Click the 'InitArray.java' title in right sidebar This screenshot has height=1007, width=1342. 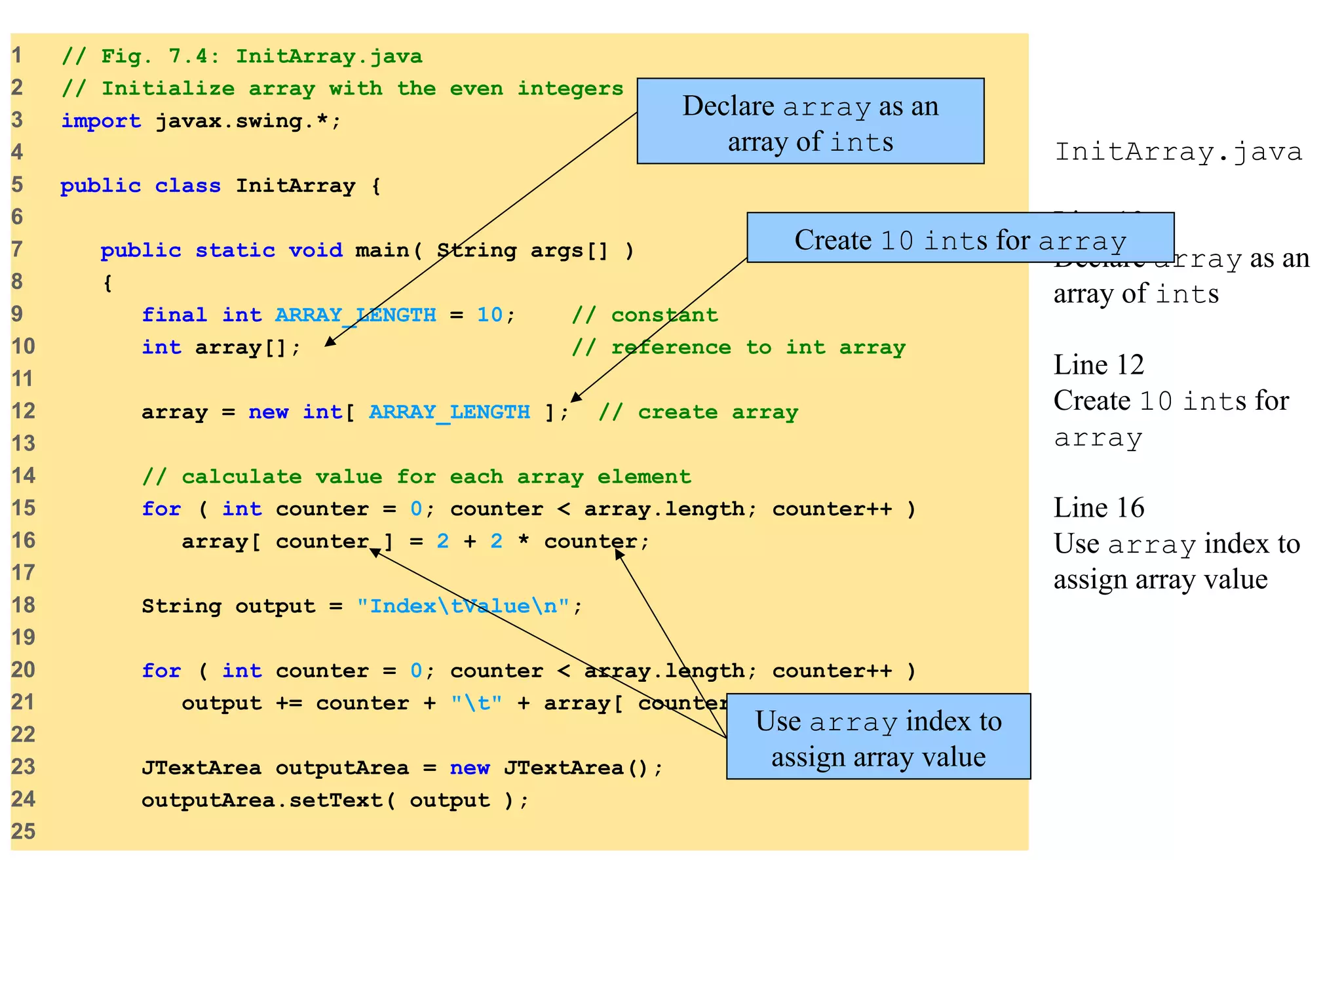[x=1178, y=152]
